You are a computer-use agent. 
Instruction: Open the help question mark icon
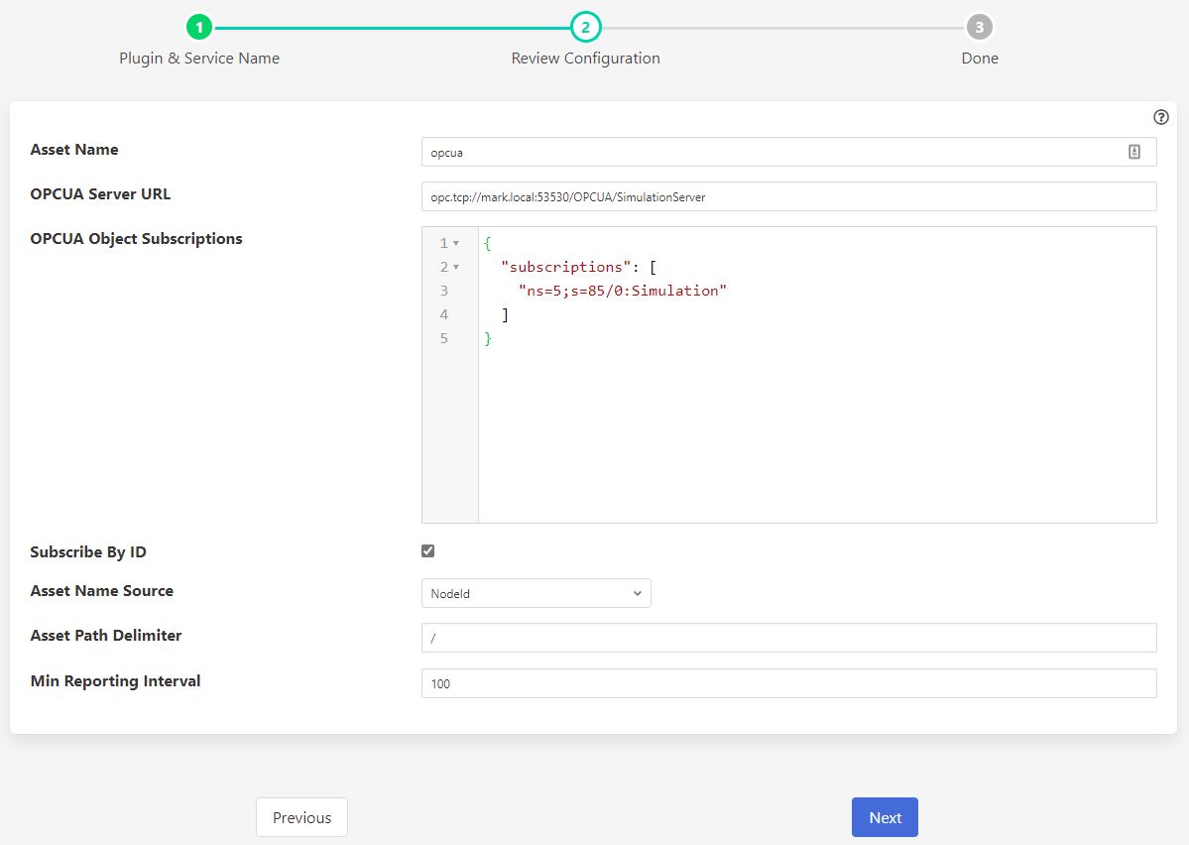point(1161,117)
